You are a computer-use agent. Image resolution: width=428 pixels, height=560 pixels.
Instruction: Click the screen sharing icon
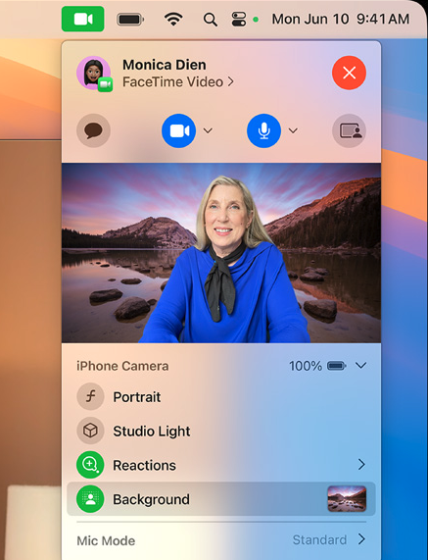[x=350, y=130]
